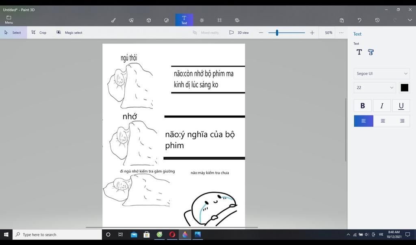This screenshot has width=416, height=245.
Task: Activate the Select tool
Action: click(x=13, y=33)
